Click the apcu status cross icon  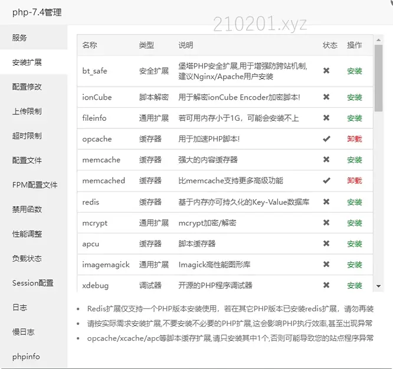[x=326, y=243]
